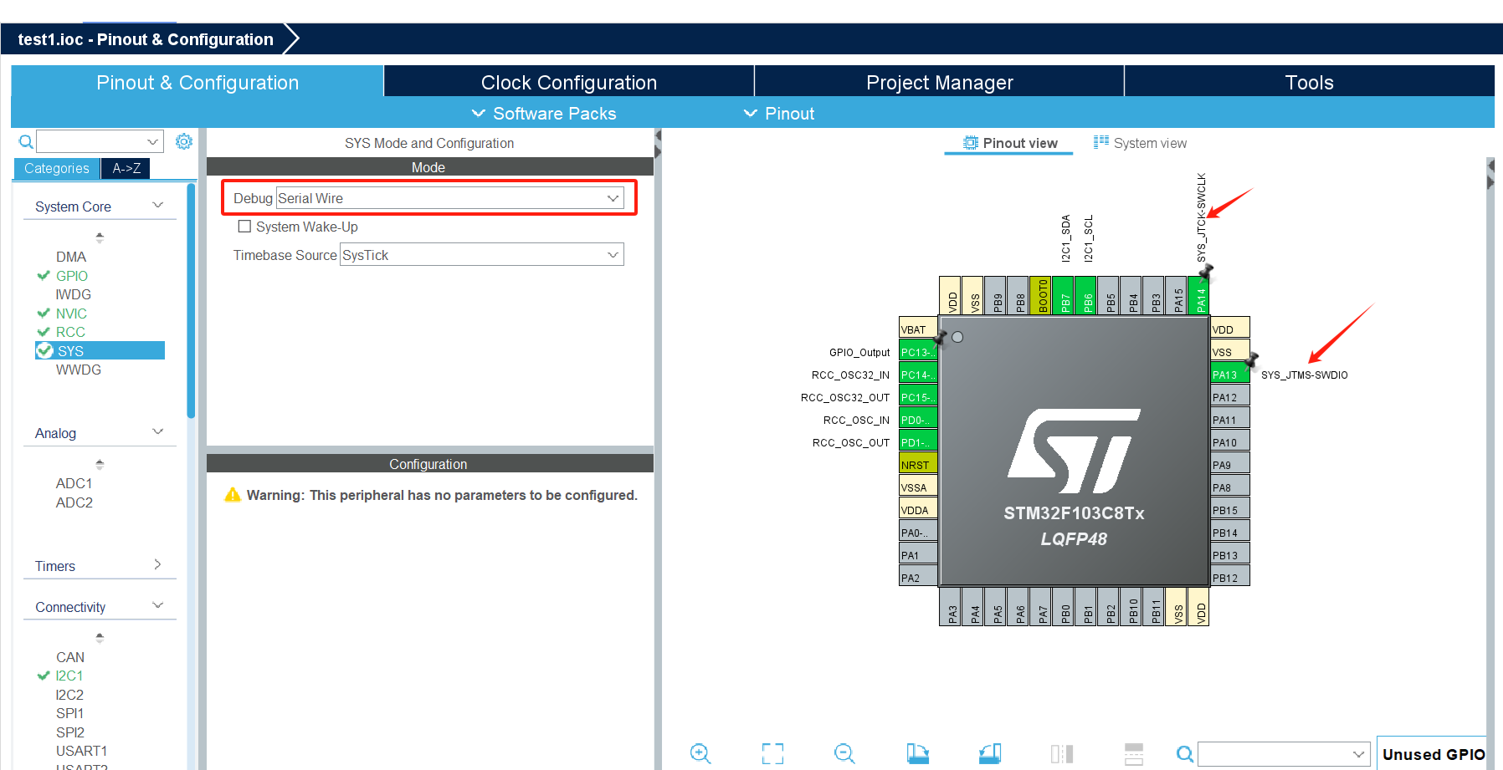The width and height of the screenshot is (1503, 770).
Task: Open the category search combo box
Action: pyautogui.click(x=100, y=141)
